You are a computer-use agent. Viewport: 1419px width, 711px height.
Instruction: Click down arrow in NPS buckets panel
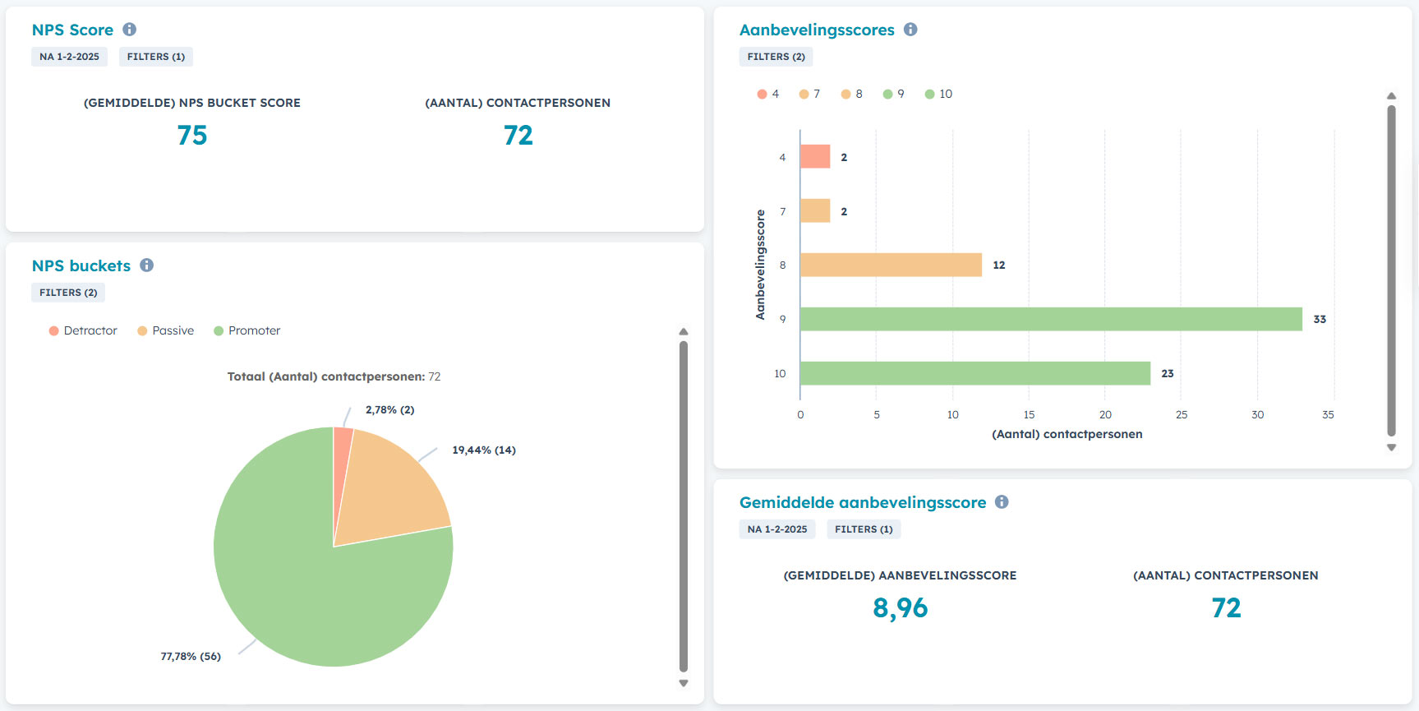point(683,683)
